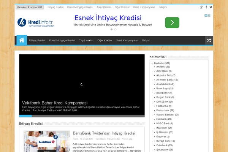Image resolution: width=228 pixels, height=152 pixels.
Task: Open the Facebook social icon
Action: point(206,7)
